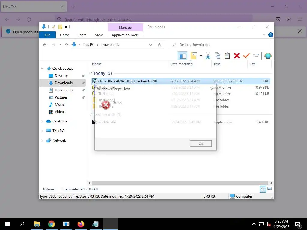Select the 8676210e6246948201aa014db471de90 VBScript file
The height and width of the screenshot is (230, 307).
tap(181, 81)
